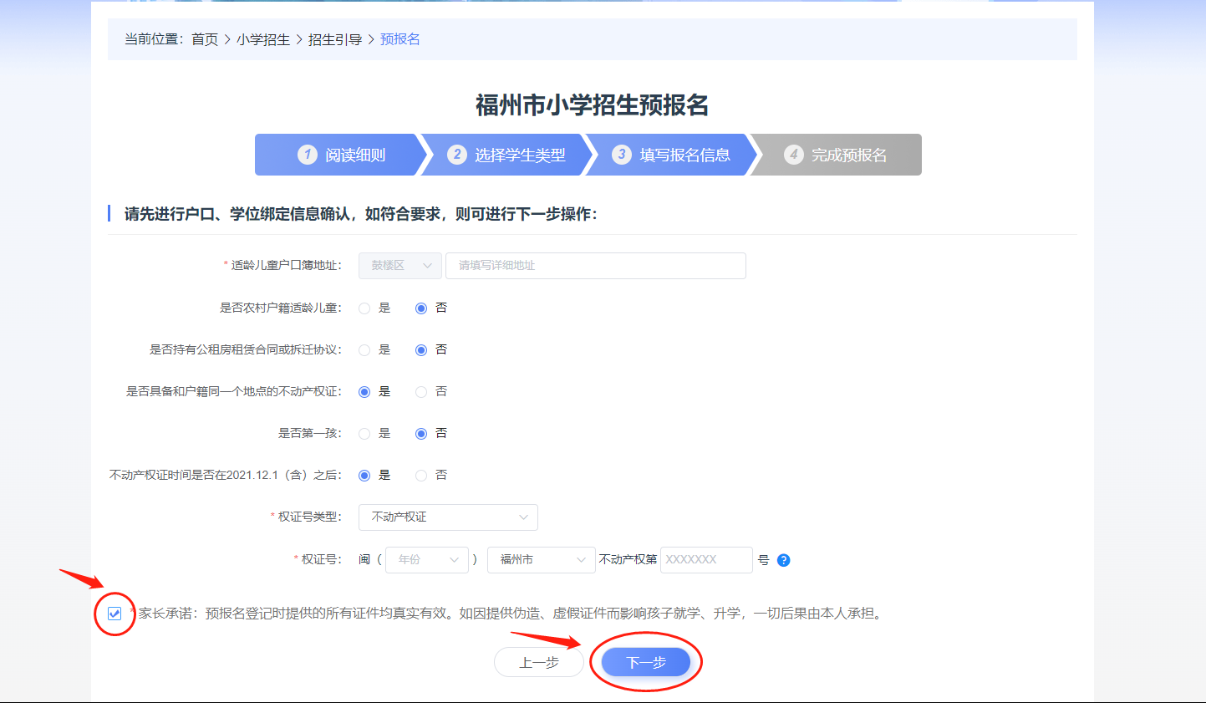
Task: Expand the 福州市 city dropdown
Action: pos(541,560)
